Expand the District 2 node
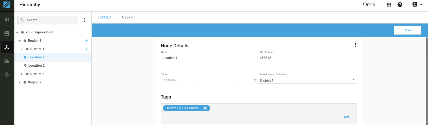Screen dimensions: 428x125 tap(22, 74)
